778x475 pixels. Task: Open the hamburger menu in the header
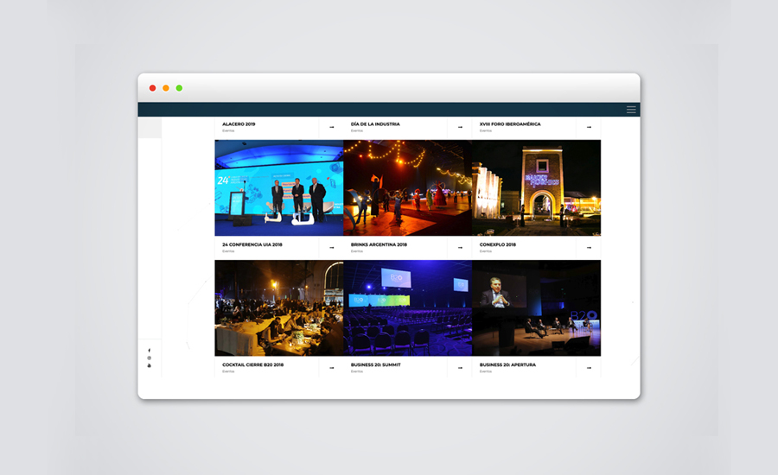click(631, 110)
